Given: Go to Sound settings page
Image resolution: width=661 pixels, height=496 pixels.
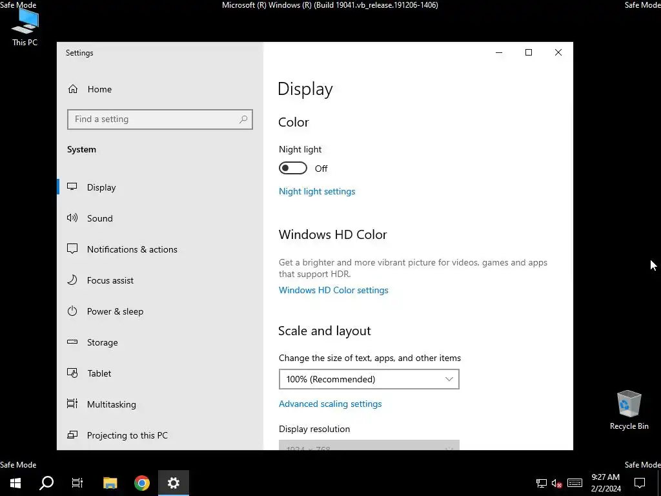Looking at the screenshot, I should (x=100, y=218).
